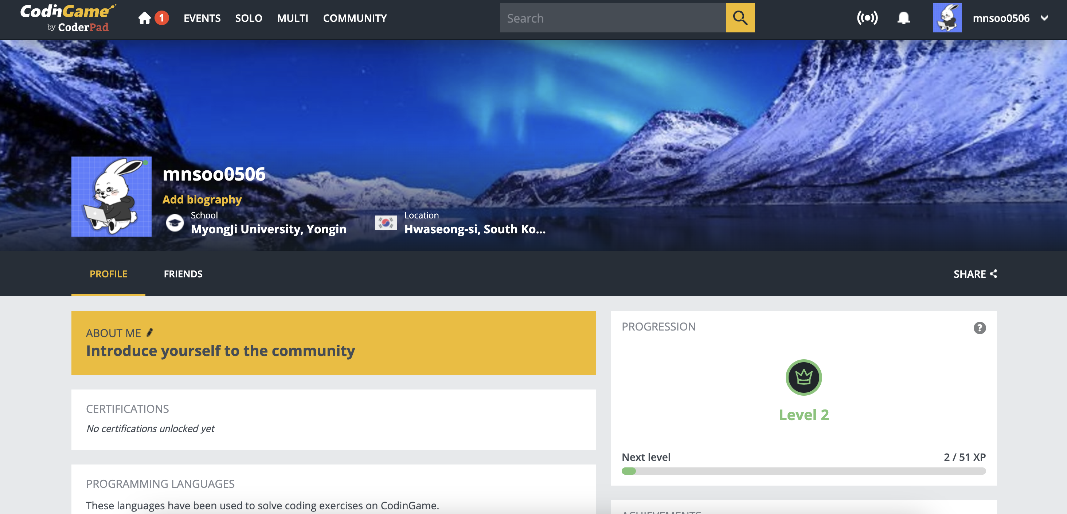Click the Level 2 crown badge

[x=804, y=377]
